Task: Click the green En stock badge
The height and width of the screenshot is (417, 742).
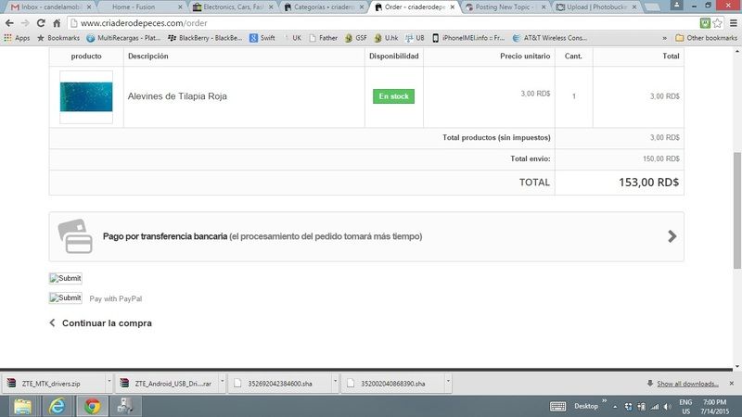Action: tap(393, 96)
